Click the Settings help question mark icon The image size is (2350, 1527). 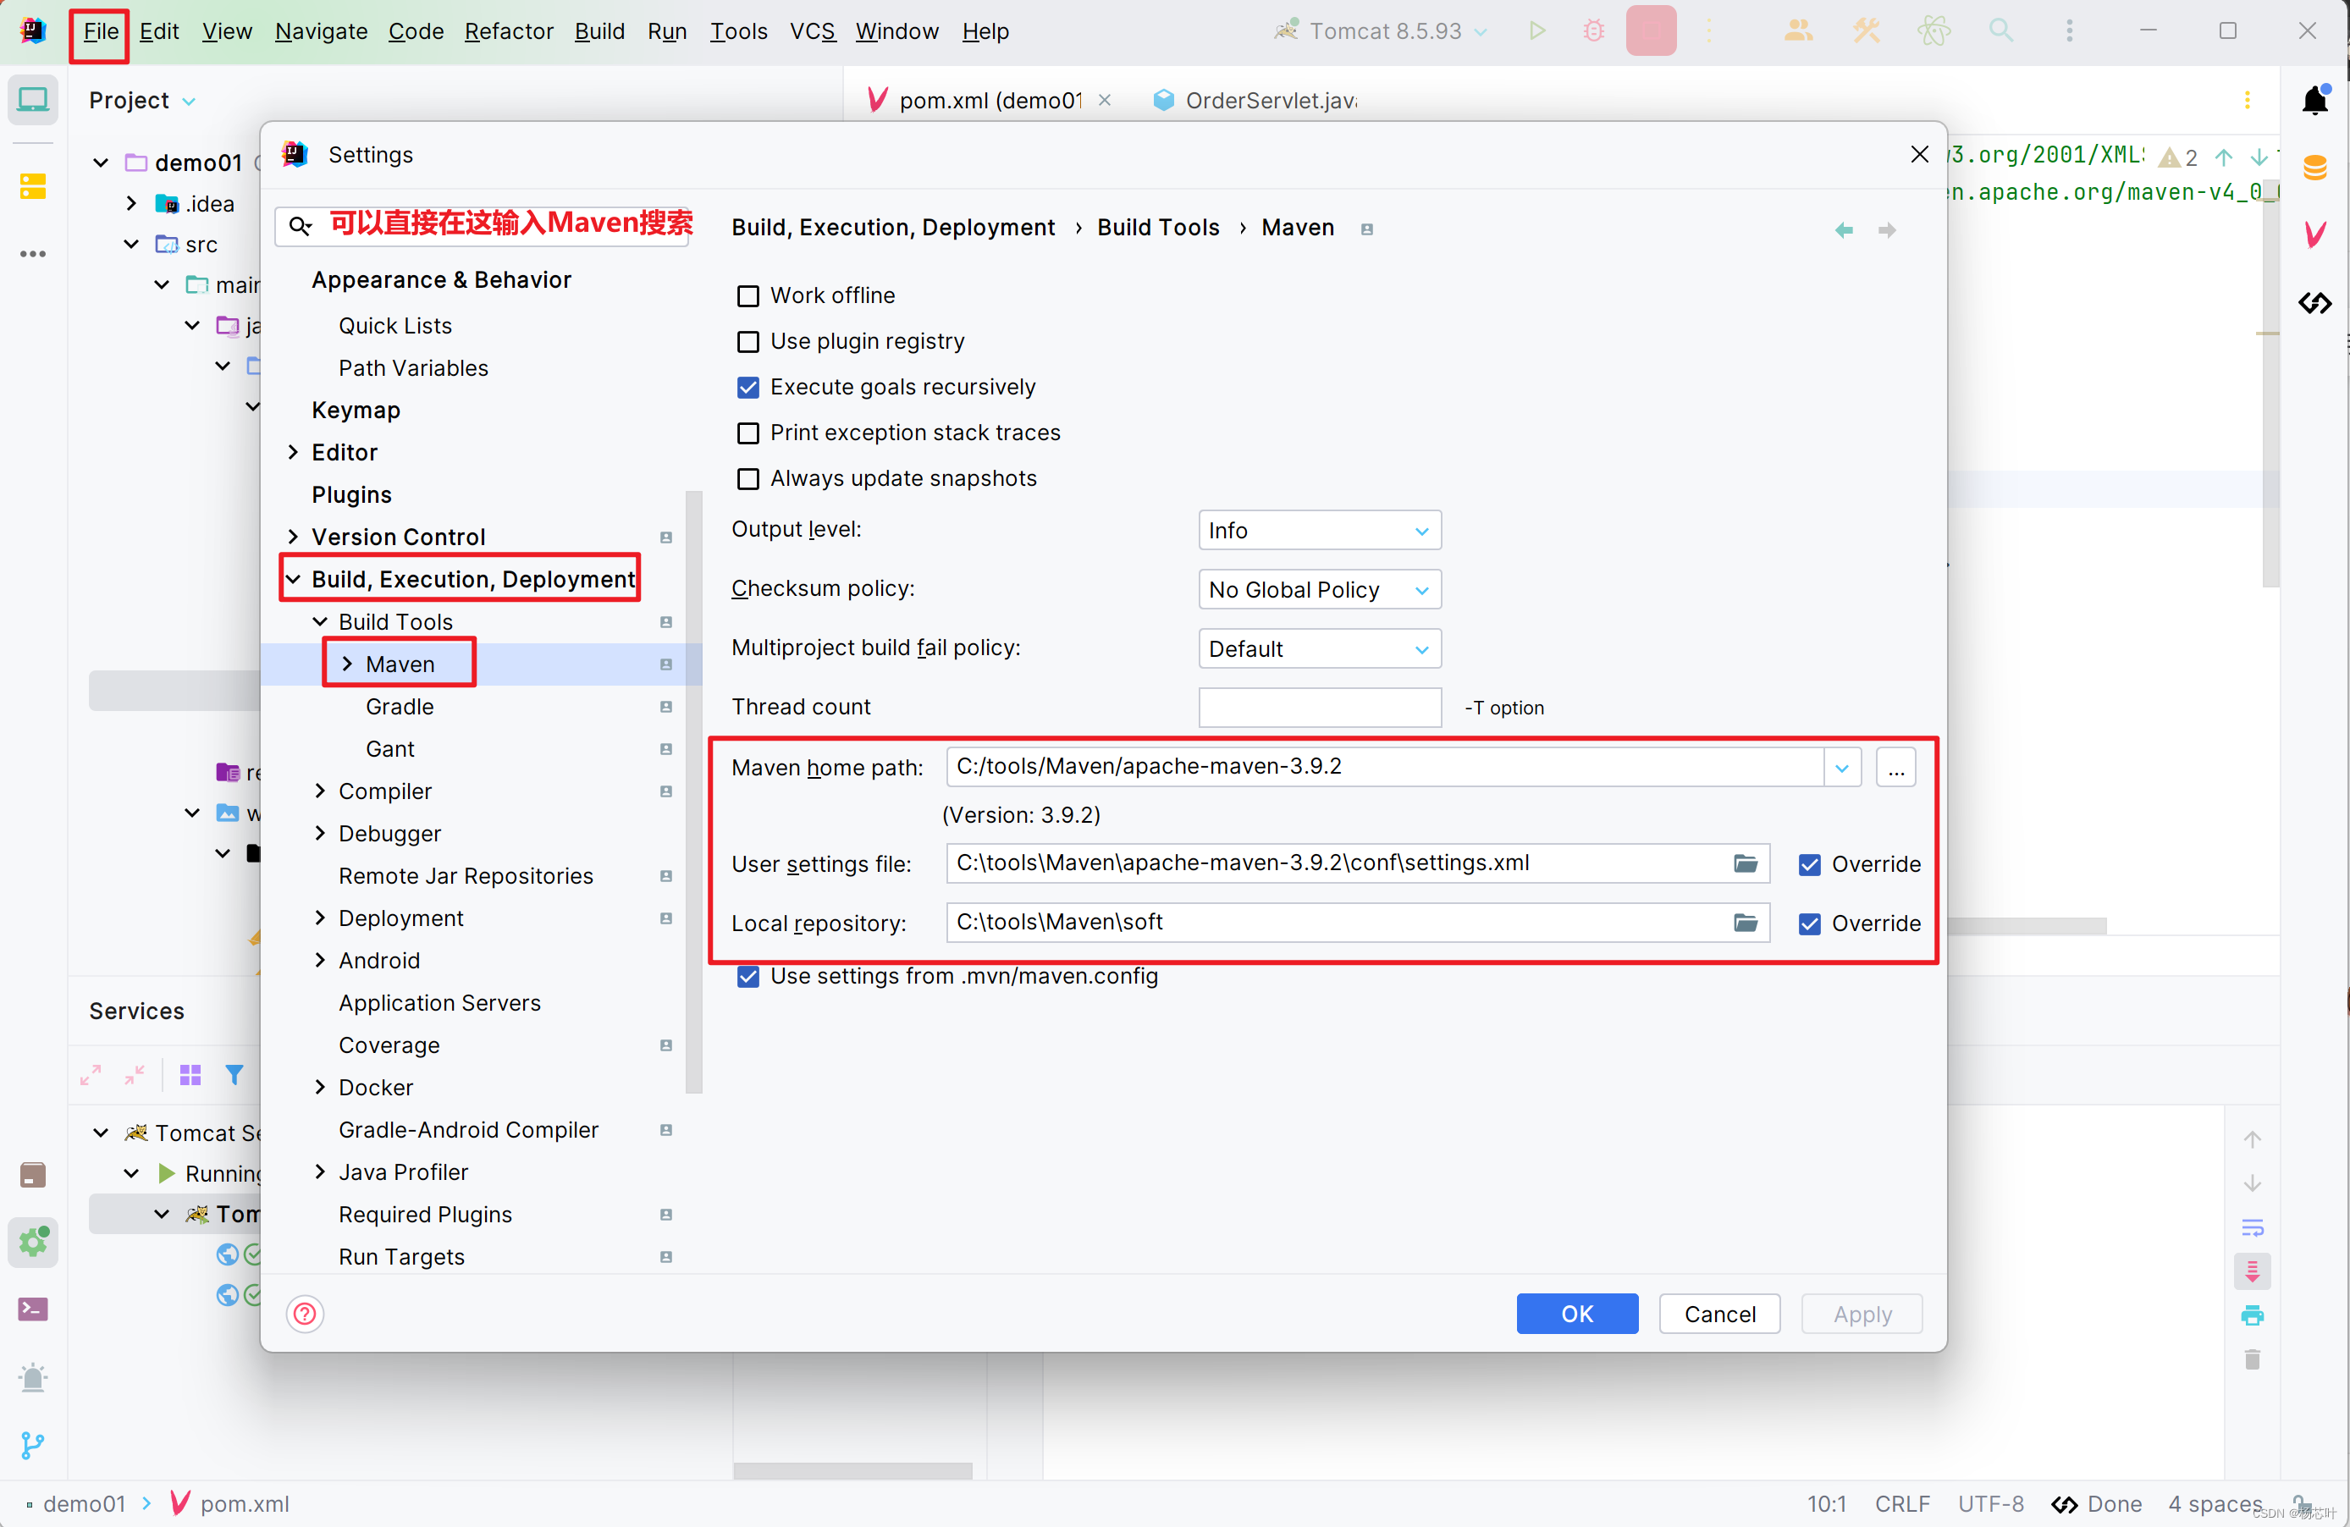point(305,1314)
